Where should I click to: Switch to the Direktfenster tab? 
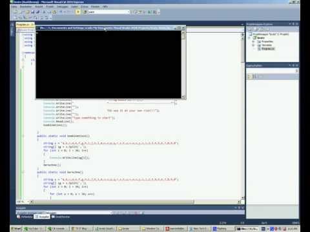(61, 217)
